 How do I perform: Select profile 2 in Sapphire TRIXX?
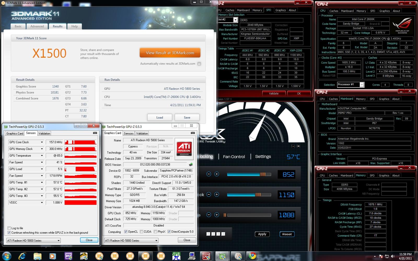point(213,234)
